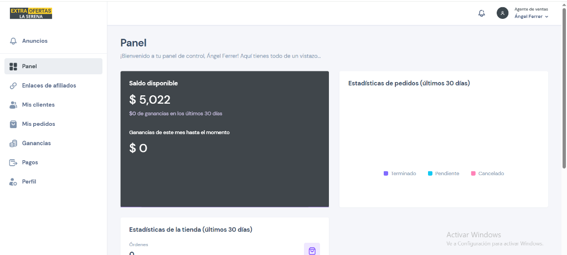Click the Mis pedidos bag icon

coord(13,124)
